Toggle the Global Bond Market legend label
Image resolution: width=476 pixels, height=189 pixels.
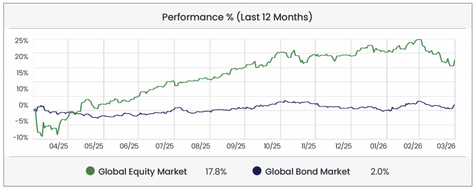point(307,171)
